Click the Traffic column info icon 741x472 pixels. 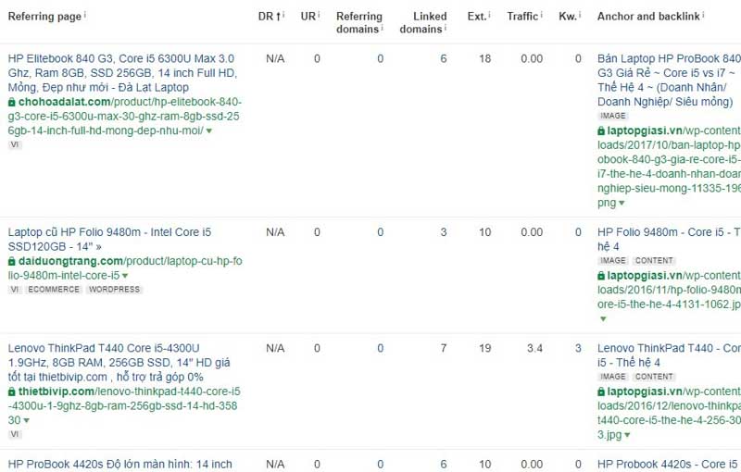[543, 15]
